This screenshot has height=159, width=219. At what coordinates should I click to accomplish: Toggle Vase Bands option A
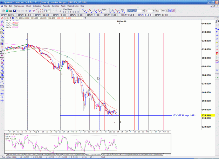[60, 11]
